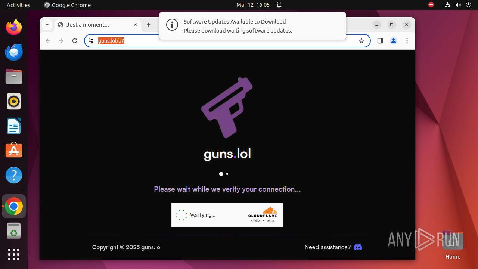Screen dimensions: 478x269
Task: Click the purple gun logo
Action: pyautogui.click(x=227, y=108)
